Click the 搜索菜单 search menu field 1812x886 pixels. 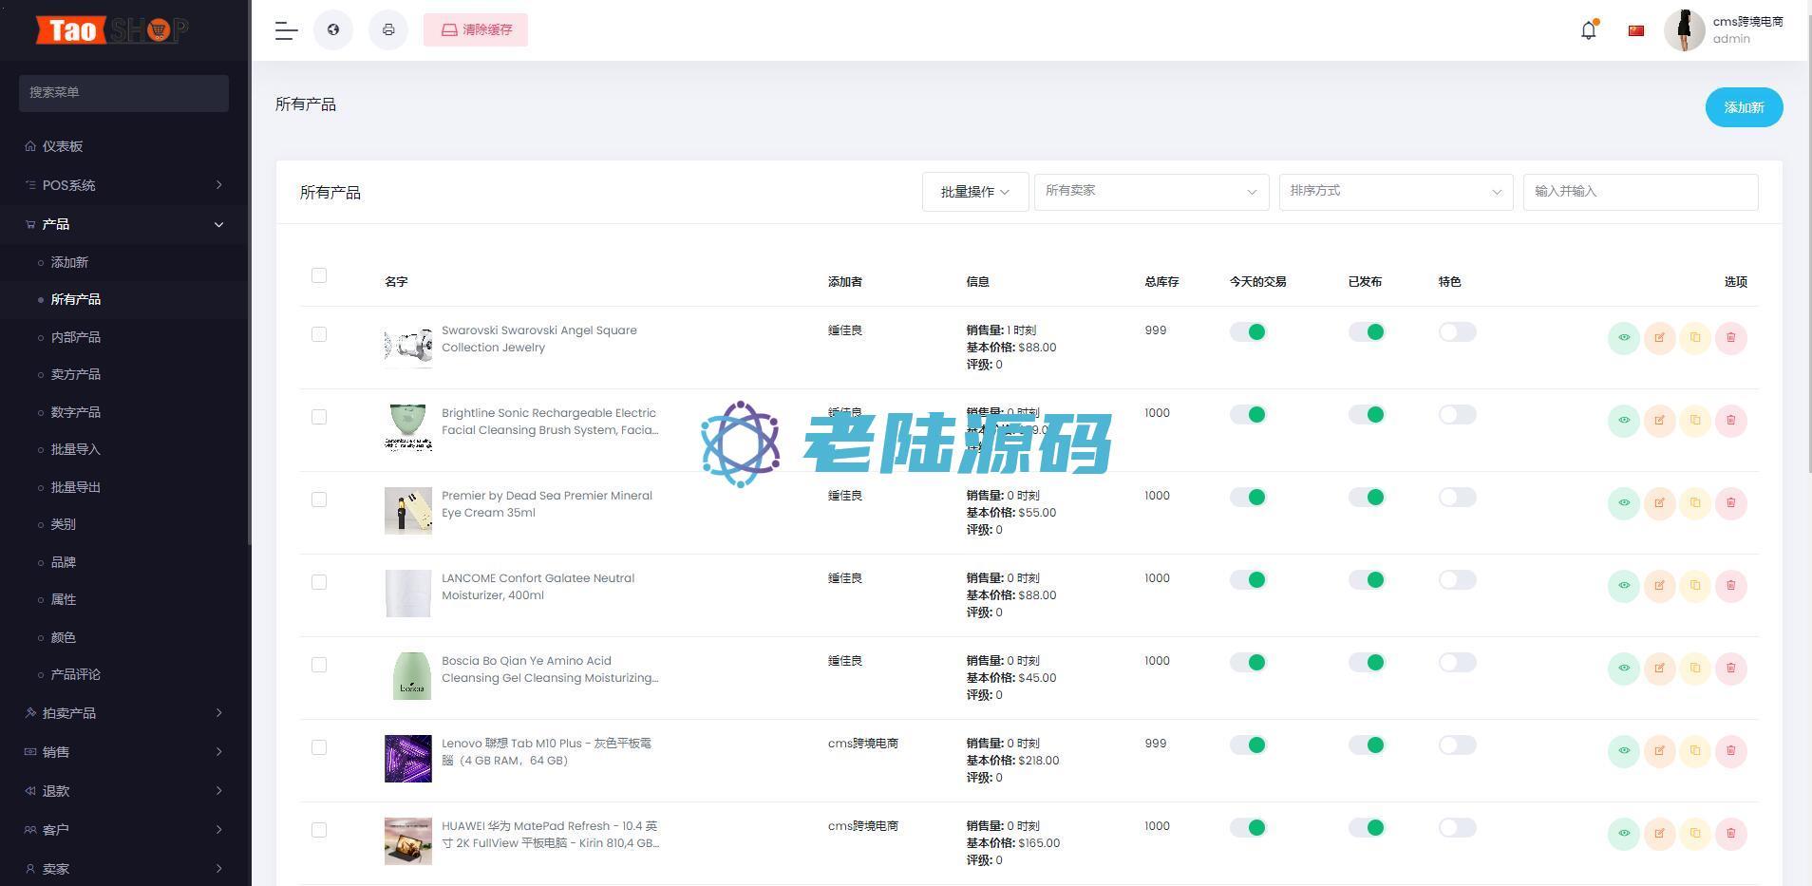click(x=123, y=93)
